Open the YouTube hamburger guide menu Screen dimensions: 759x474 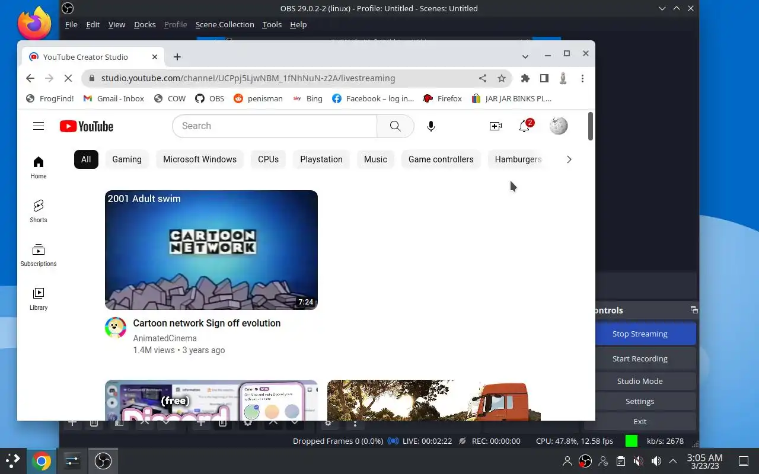point(39,126)
